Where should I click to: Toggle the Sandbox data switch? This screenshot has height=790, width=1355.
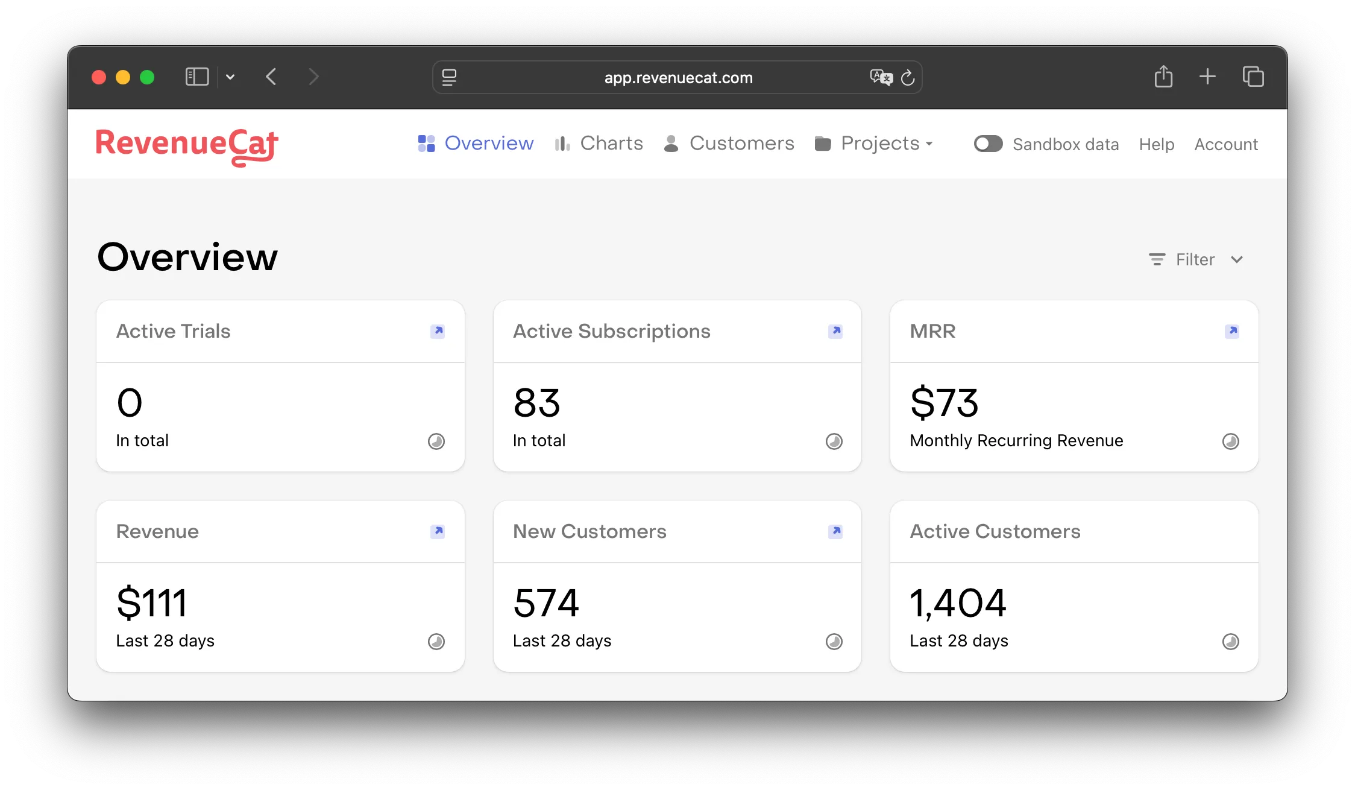point(988,144)
